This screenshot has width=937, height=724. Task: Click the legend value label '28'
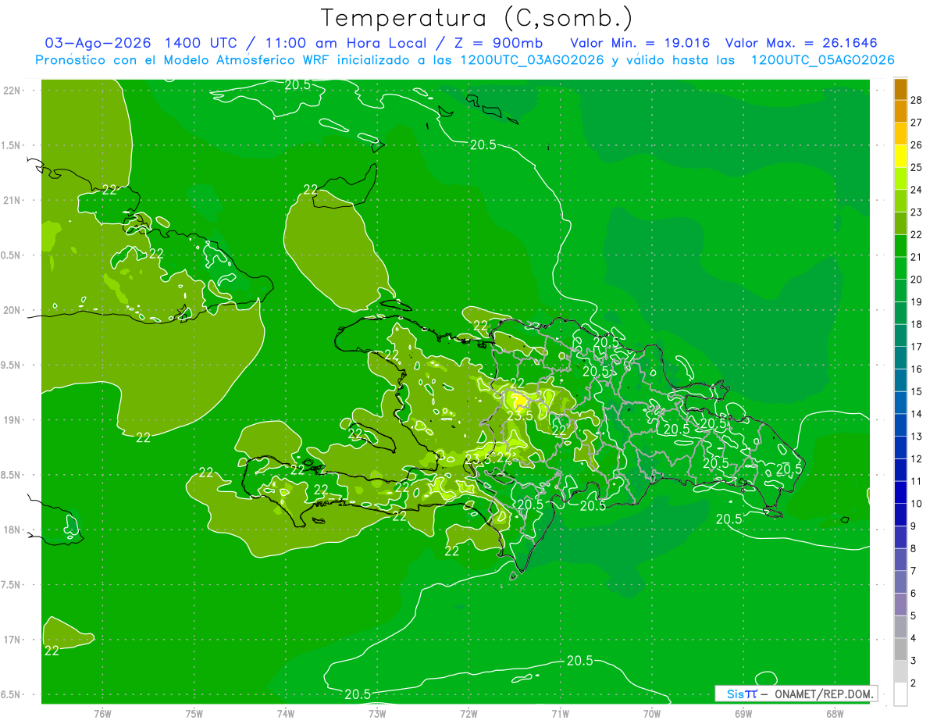click(916, 100)
